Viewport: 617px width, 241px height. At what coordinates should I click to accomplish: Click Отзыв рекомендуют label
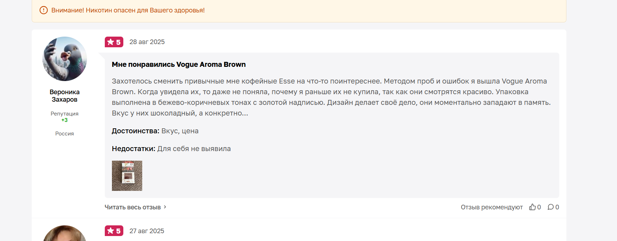coord(492,207)
